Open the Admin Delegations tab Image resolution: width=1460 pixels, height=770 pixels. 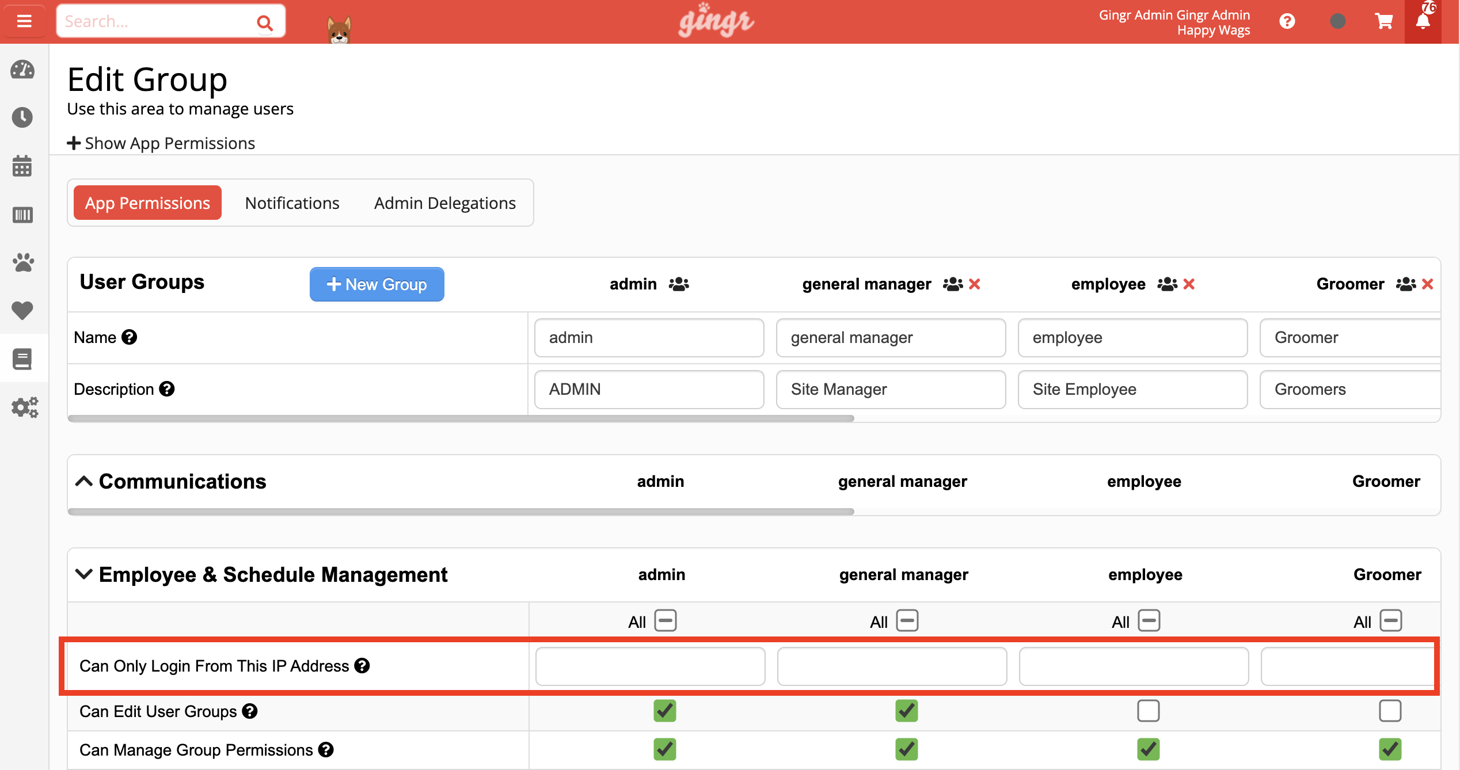click(444, 203)
